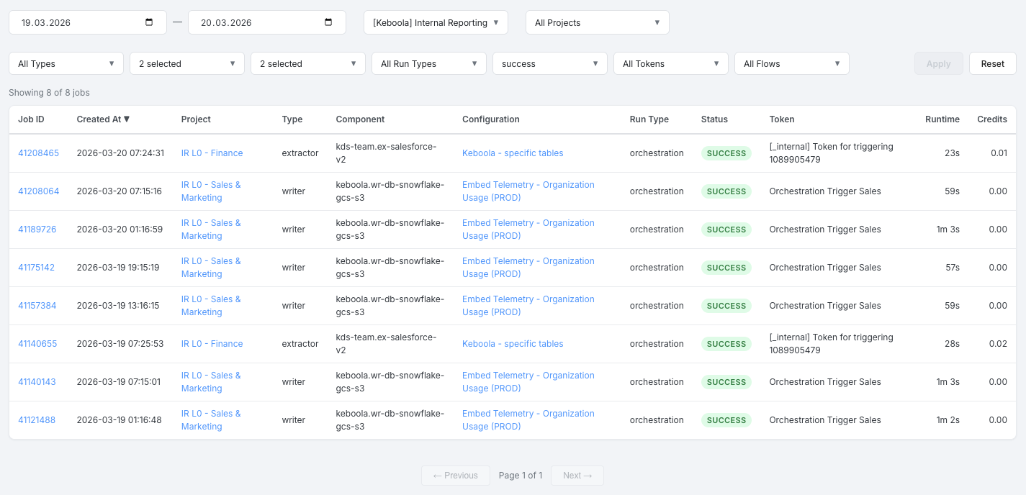This screenshot has height=495, width=1026.
Task: Go to Previous page
Action: pyautogui.click(x=455, y=476)
